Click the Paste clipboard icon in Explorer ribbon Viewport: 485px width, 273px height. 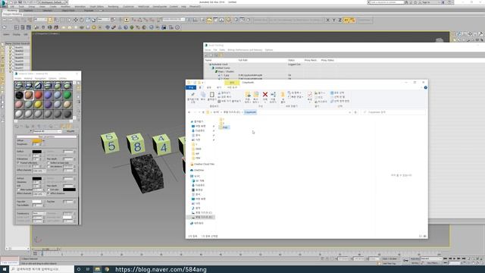211,95
